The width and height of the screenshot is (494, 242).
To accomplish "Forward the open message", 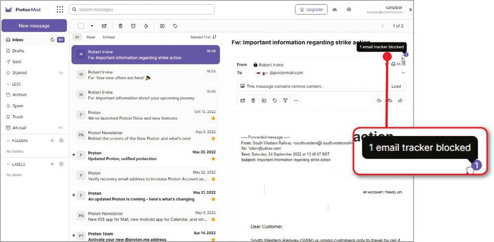I will pos(400,100).
